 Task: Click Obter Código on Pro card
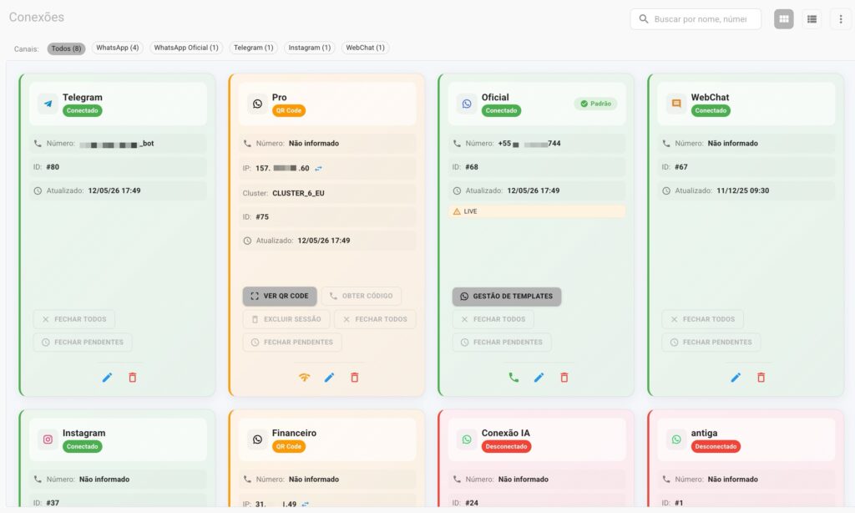[361, 296]
